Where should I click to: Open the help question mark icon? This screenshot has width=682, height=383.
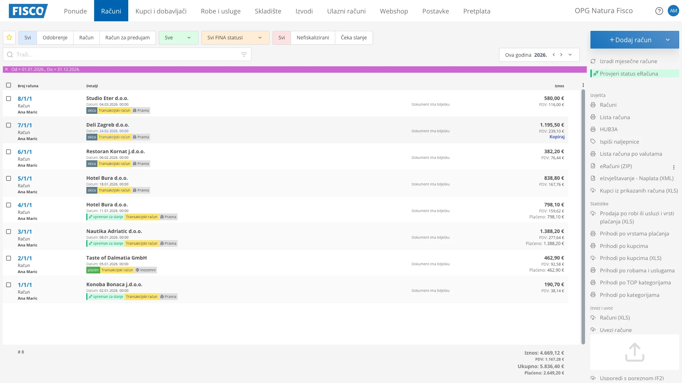click(x=659, y=11)
